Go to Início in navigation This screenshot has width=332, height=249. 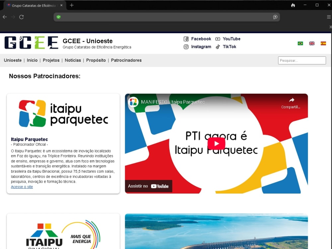point(32,60)
